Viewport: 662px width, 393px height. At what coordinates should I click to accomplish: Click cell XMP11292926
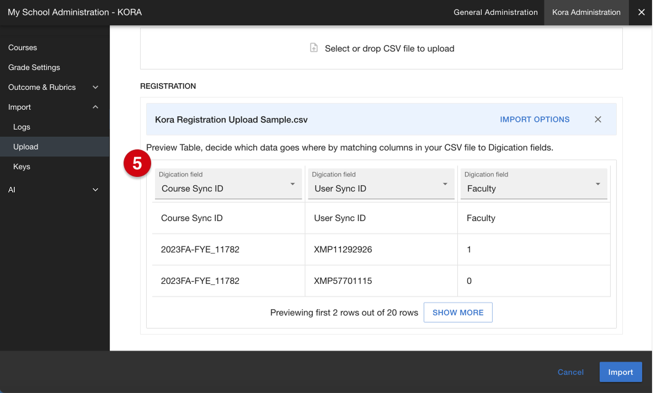[x=381, y=250]
